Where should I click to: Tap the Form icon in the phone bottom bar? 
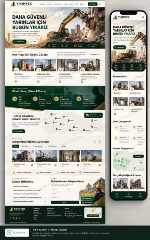point(140,194)
